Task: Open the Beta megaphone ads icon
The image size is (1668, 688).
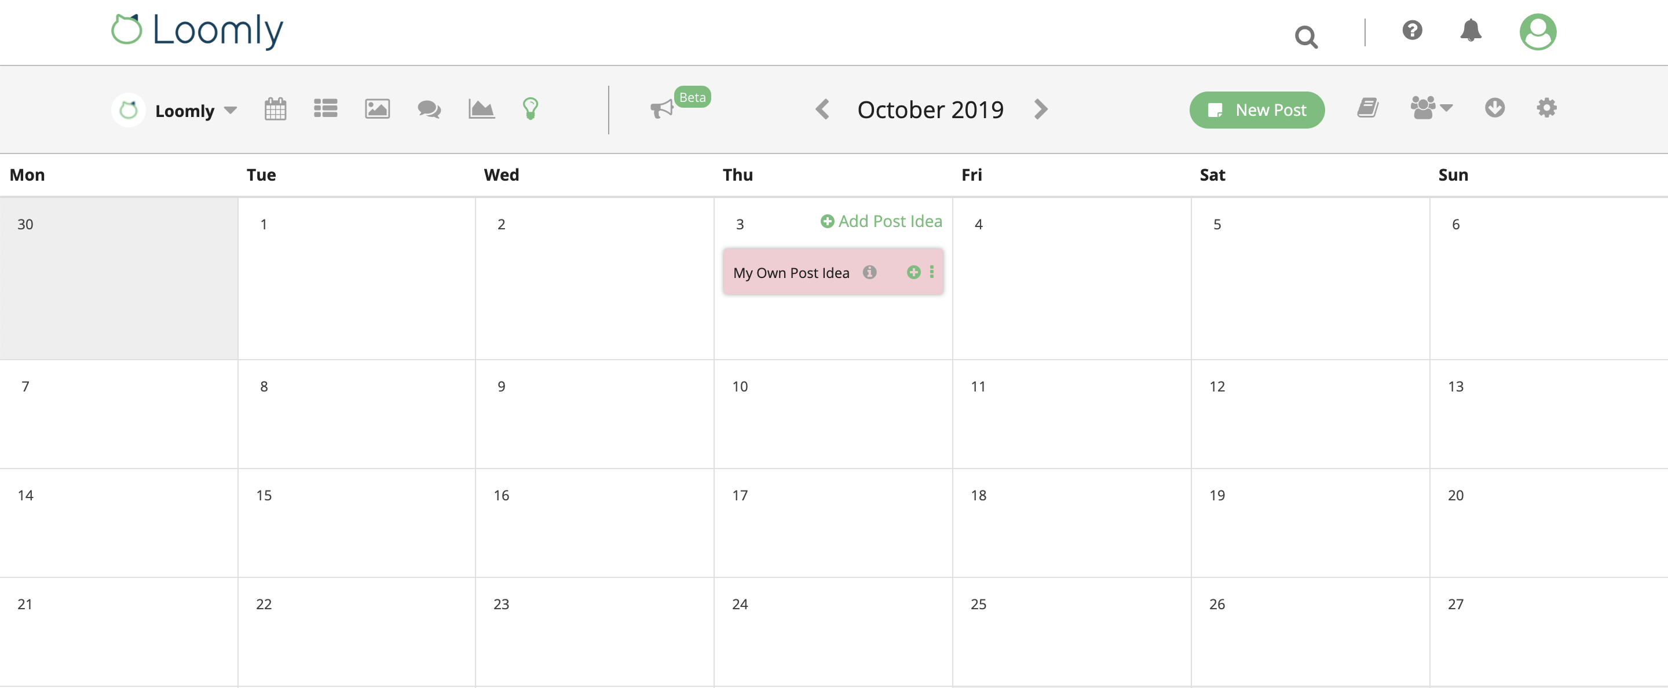Action: pyautogui.click(x=662, y=109)
